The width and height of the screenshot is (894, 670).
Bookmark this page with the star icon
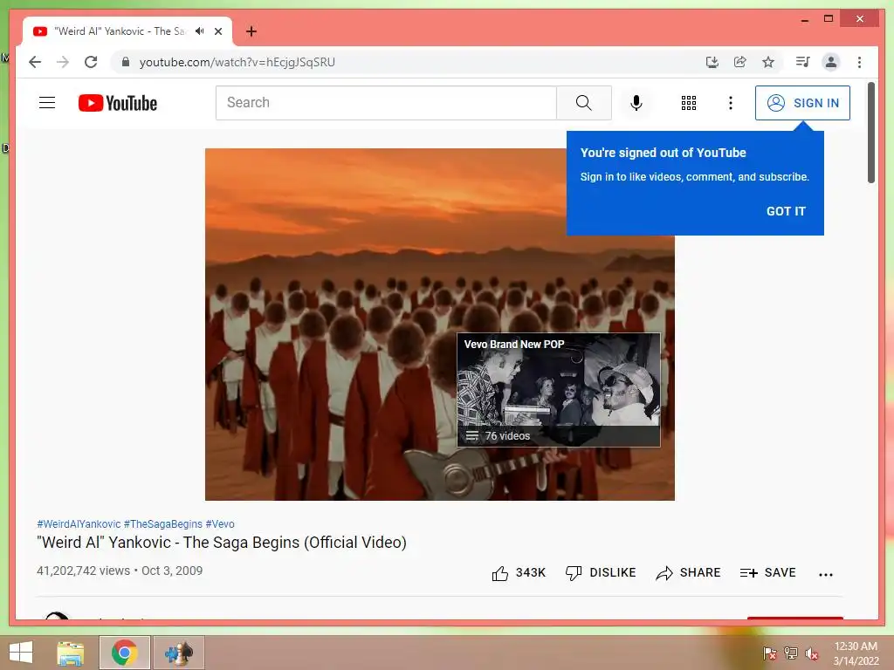pyautogui.click(x=768, y=62)
